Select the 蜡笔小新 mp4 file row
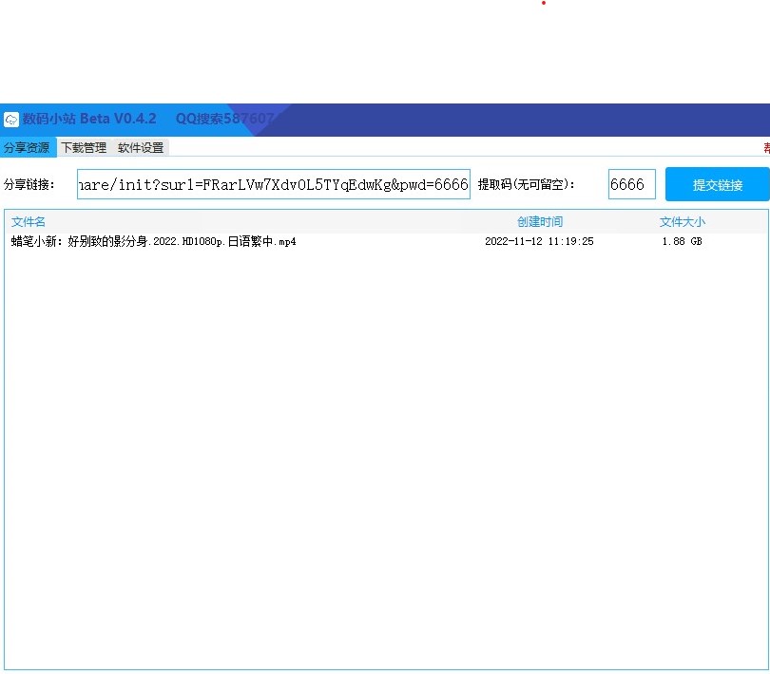The height and width of the screenshot is (674, 770). point(154,242)
